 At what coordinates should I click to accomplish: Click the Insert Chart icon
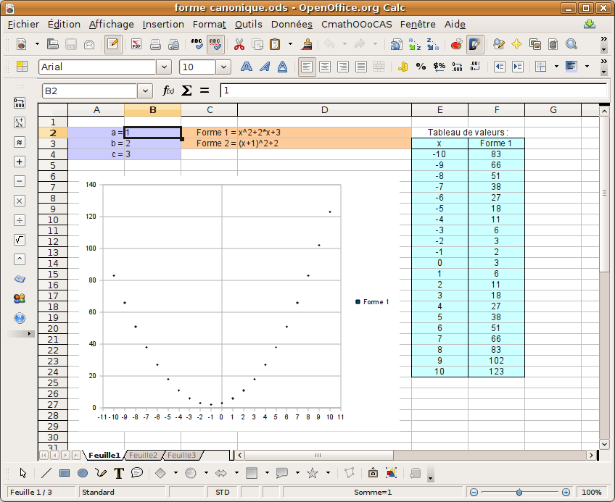456,44
